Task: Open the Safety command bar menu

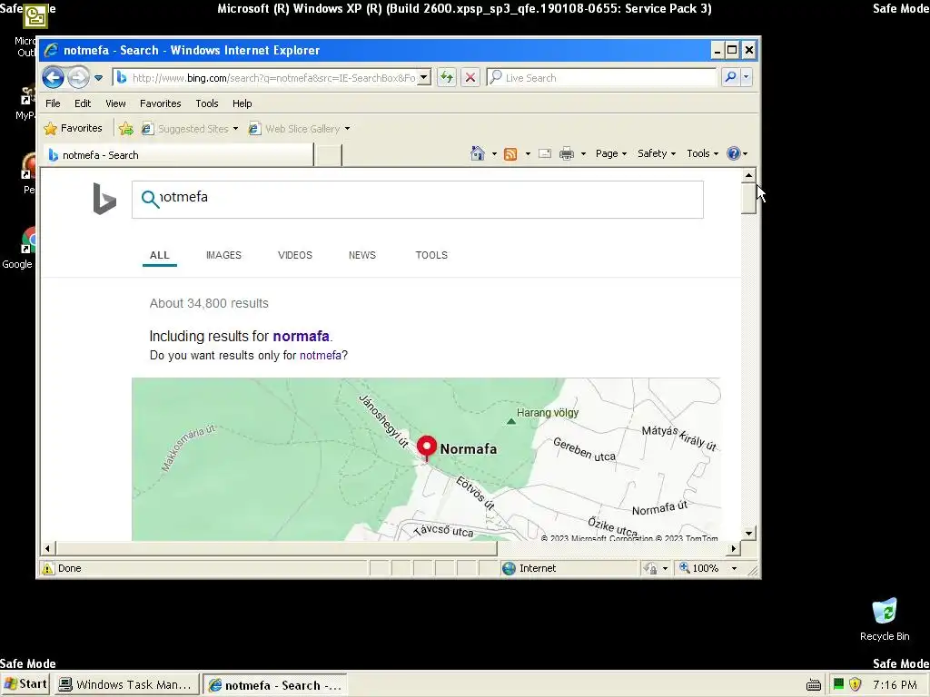Action: (657, 153)
